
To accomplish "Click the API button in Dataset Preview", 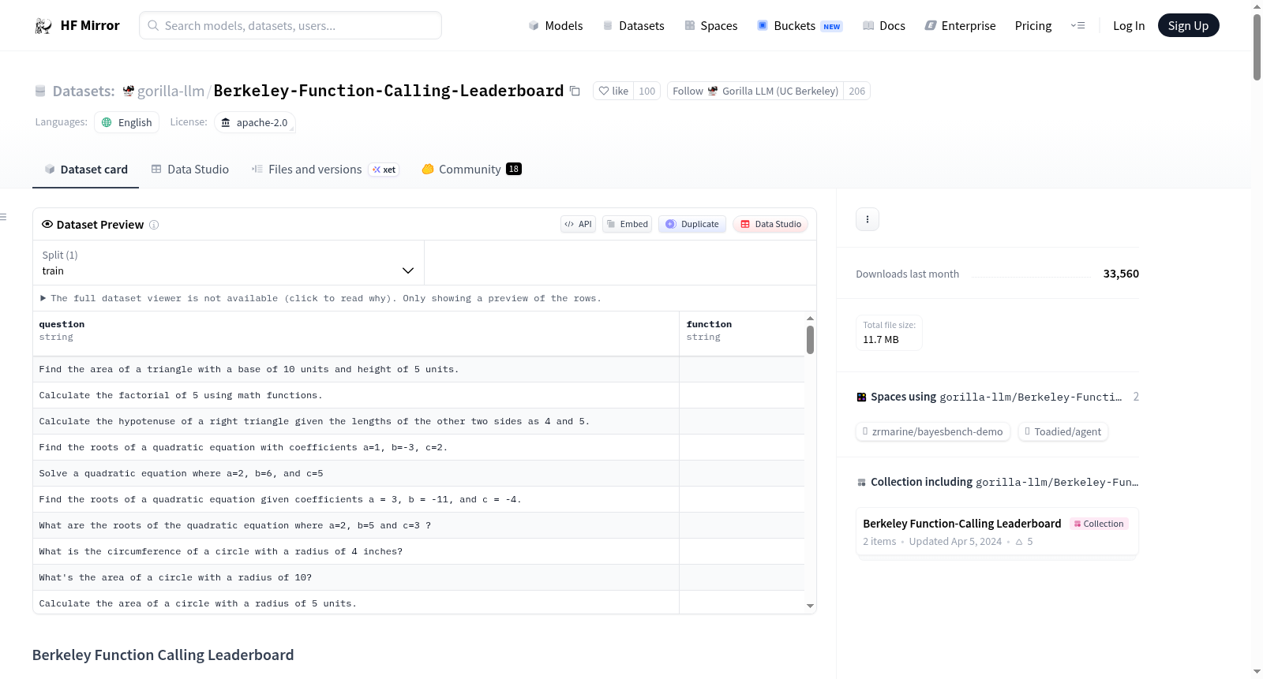I will (579, 225).
